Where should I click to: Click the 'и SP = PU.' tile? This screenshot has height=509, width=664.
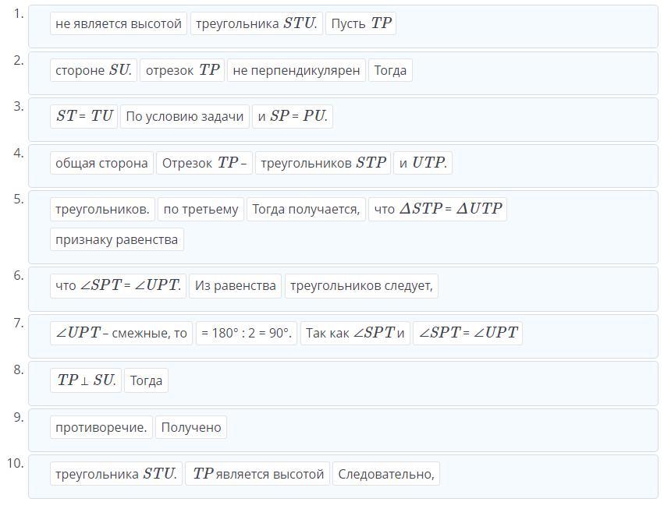293,116
